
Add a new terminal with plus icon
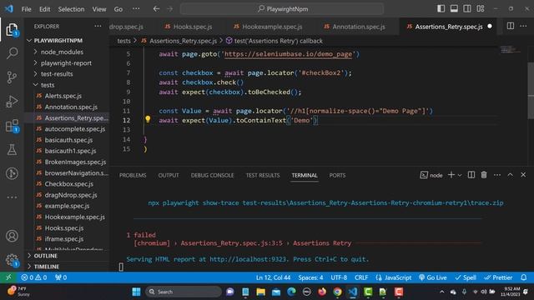[451, 175]
